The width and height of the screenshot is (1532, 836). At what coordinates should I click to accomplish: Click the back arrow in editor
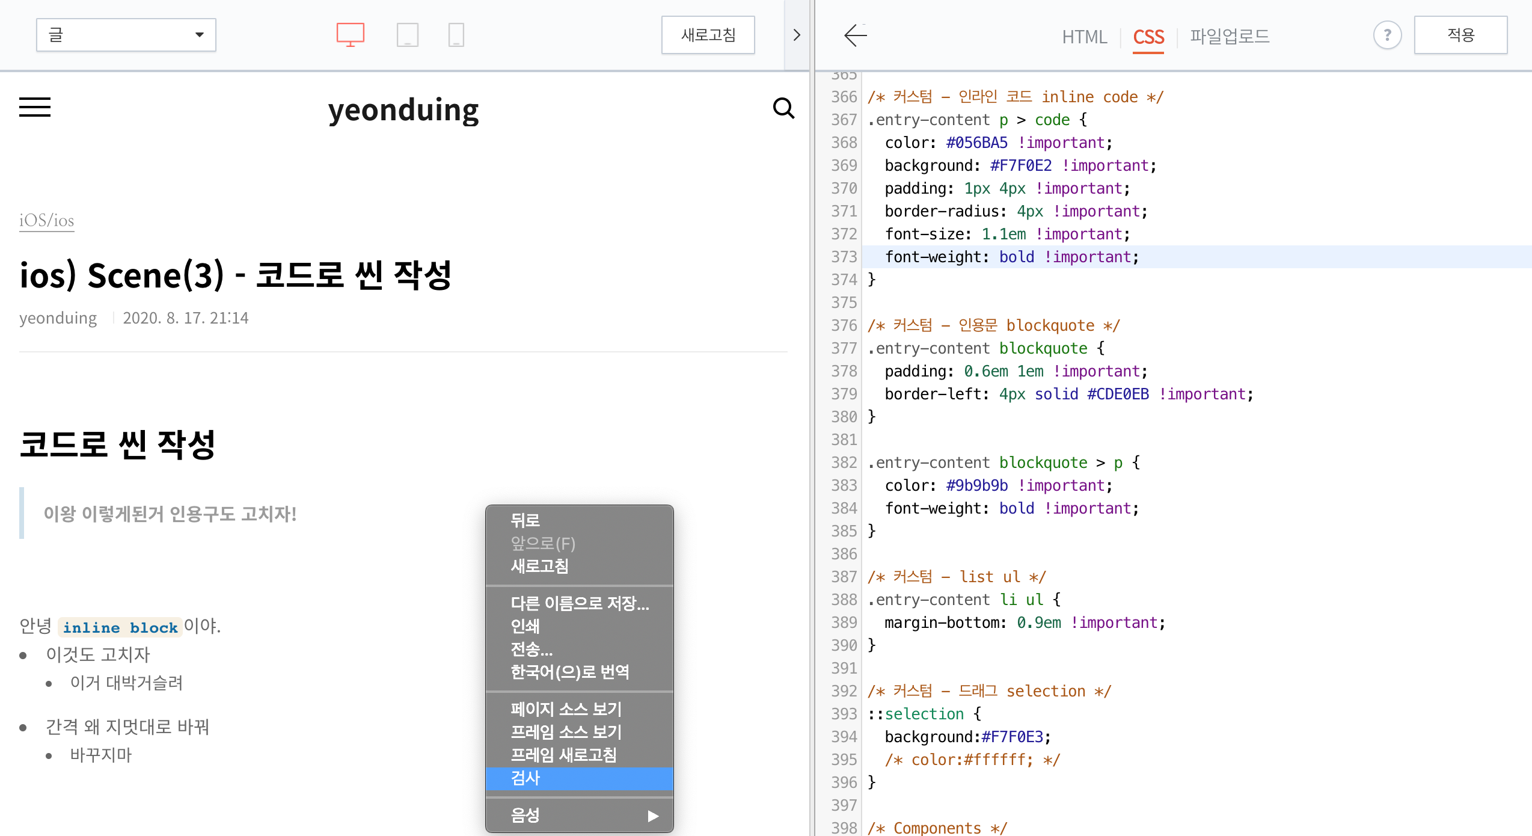(855, 35)
